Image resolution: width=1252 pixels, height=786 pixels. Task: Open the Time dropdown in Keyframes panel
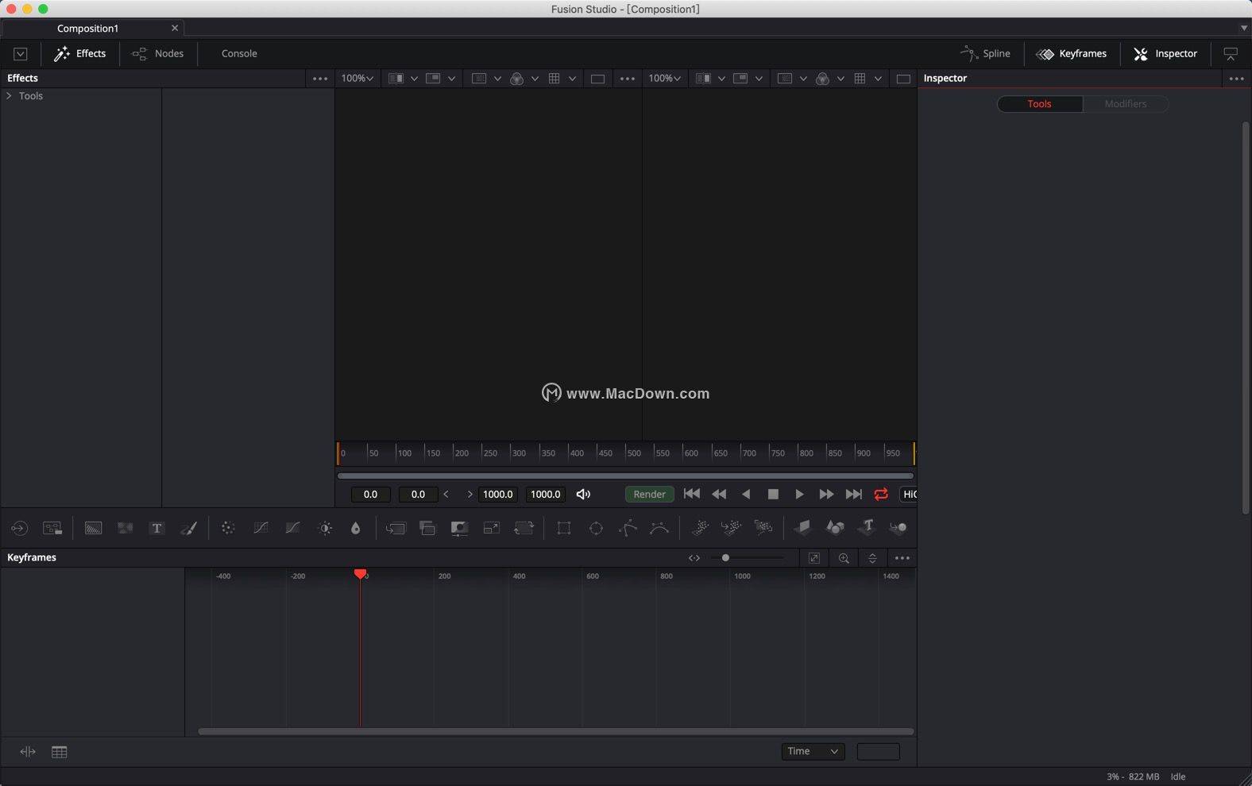tap(812, 751)
